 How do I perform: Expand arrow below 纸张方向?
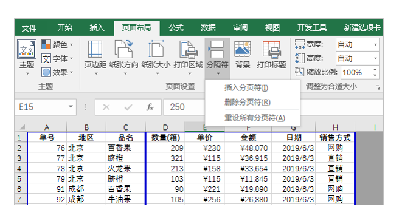point(125,73)
